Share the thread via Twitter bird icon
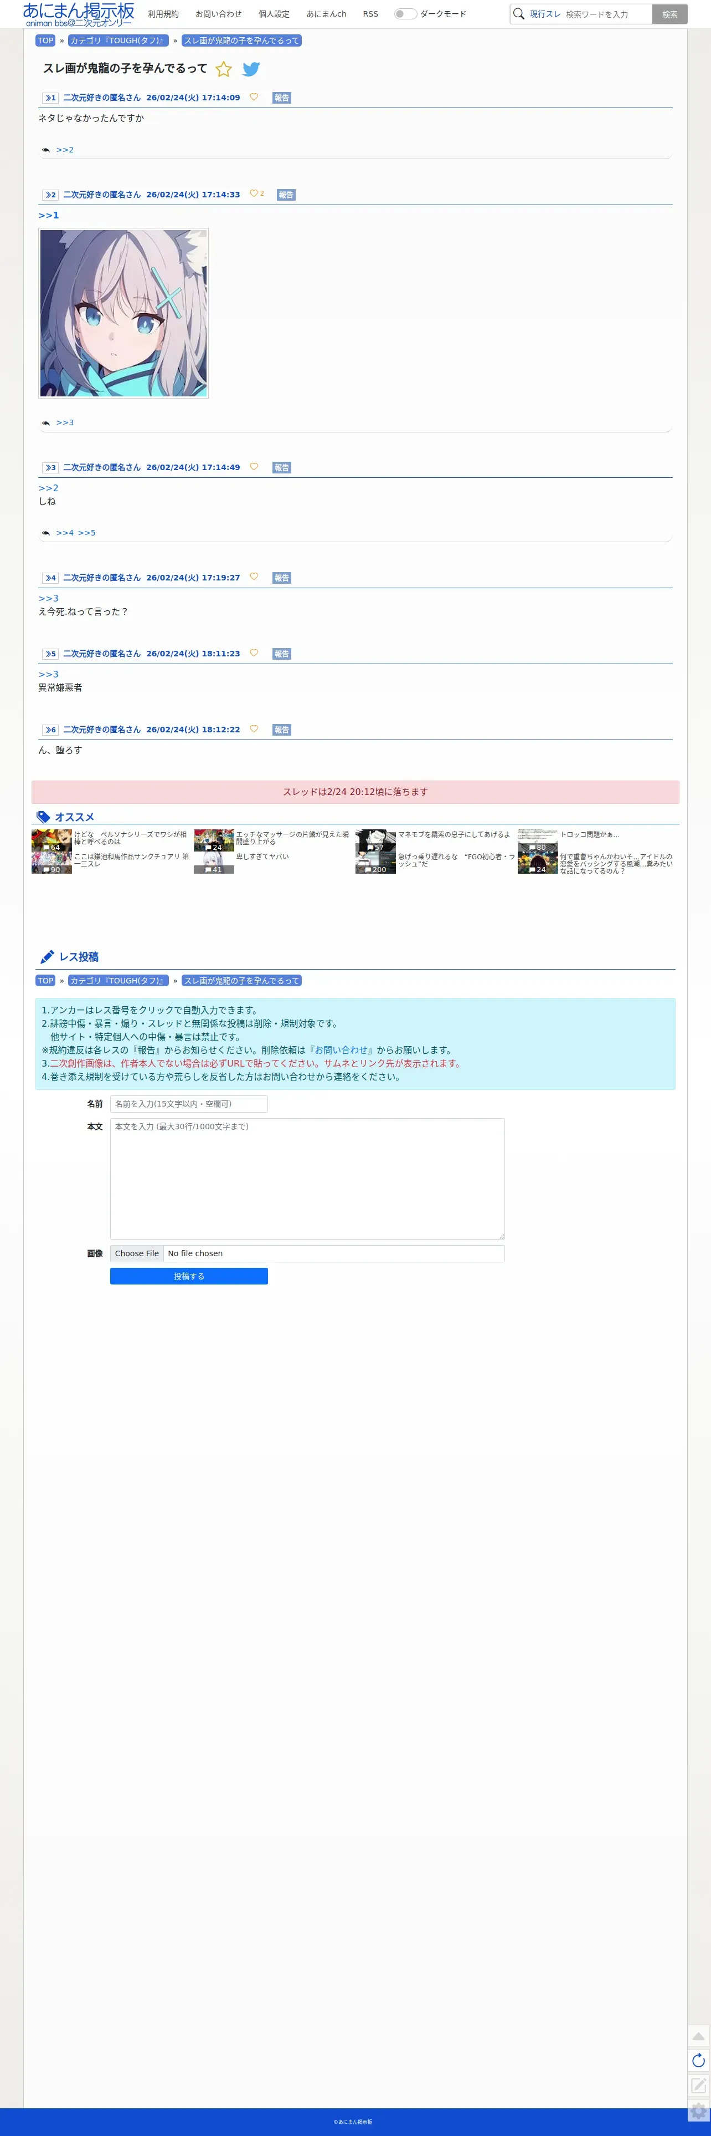The image size is (711, 2136). pyautogui.click(x=251, y=69)
